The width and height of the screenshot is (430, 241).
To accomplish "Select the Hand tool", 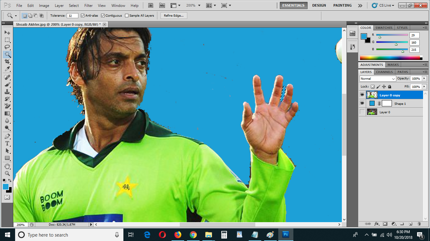I will click(x=7, y=166).
